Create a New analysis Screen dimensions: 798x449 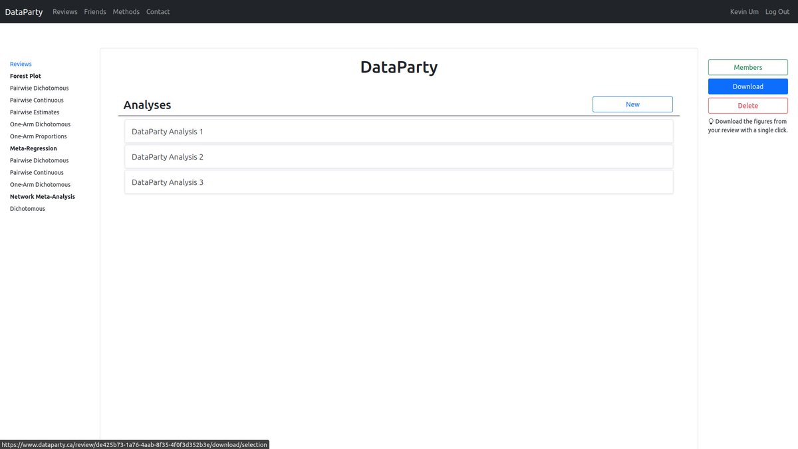point(632,104)
